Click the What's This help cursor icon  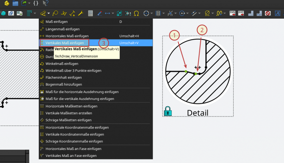[45, 3]
